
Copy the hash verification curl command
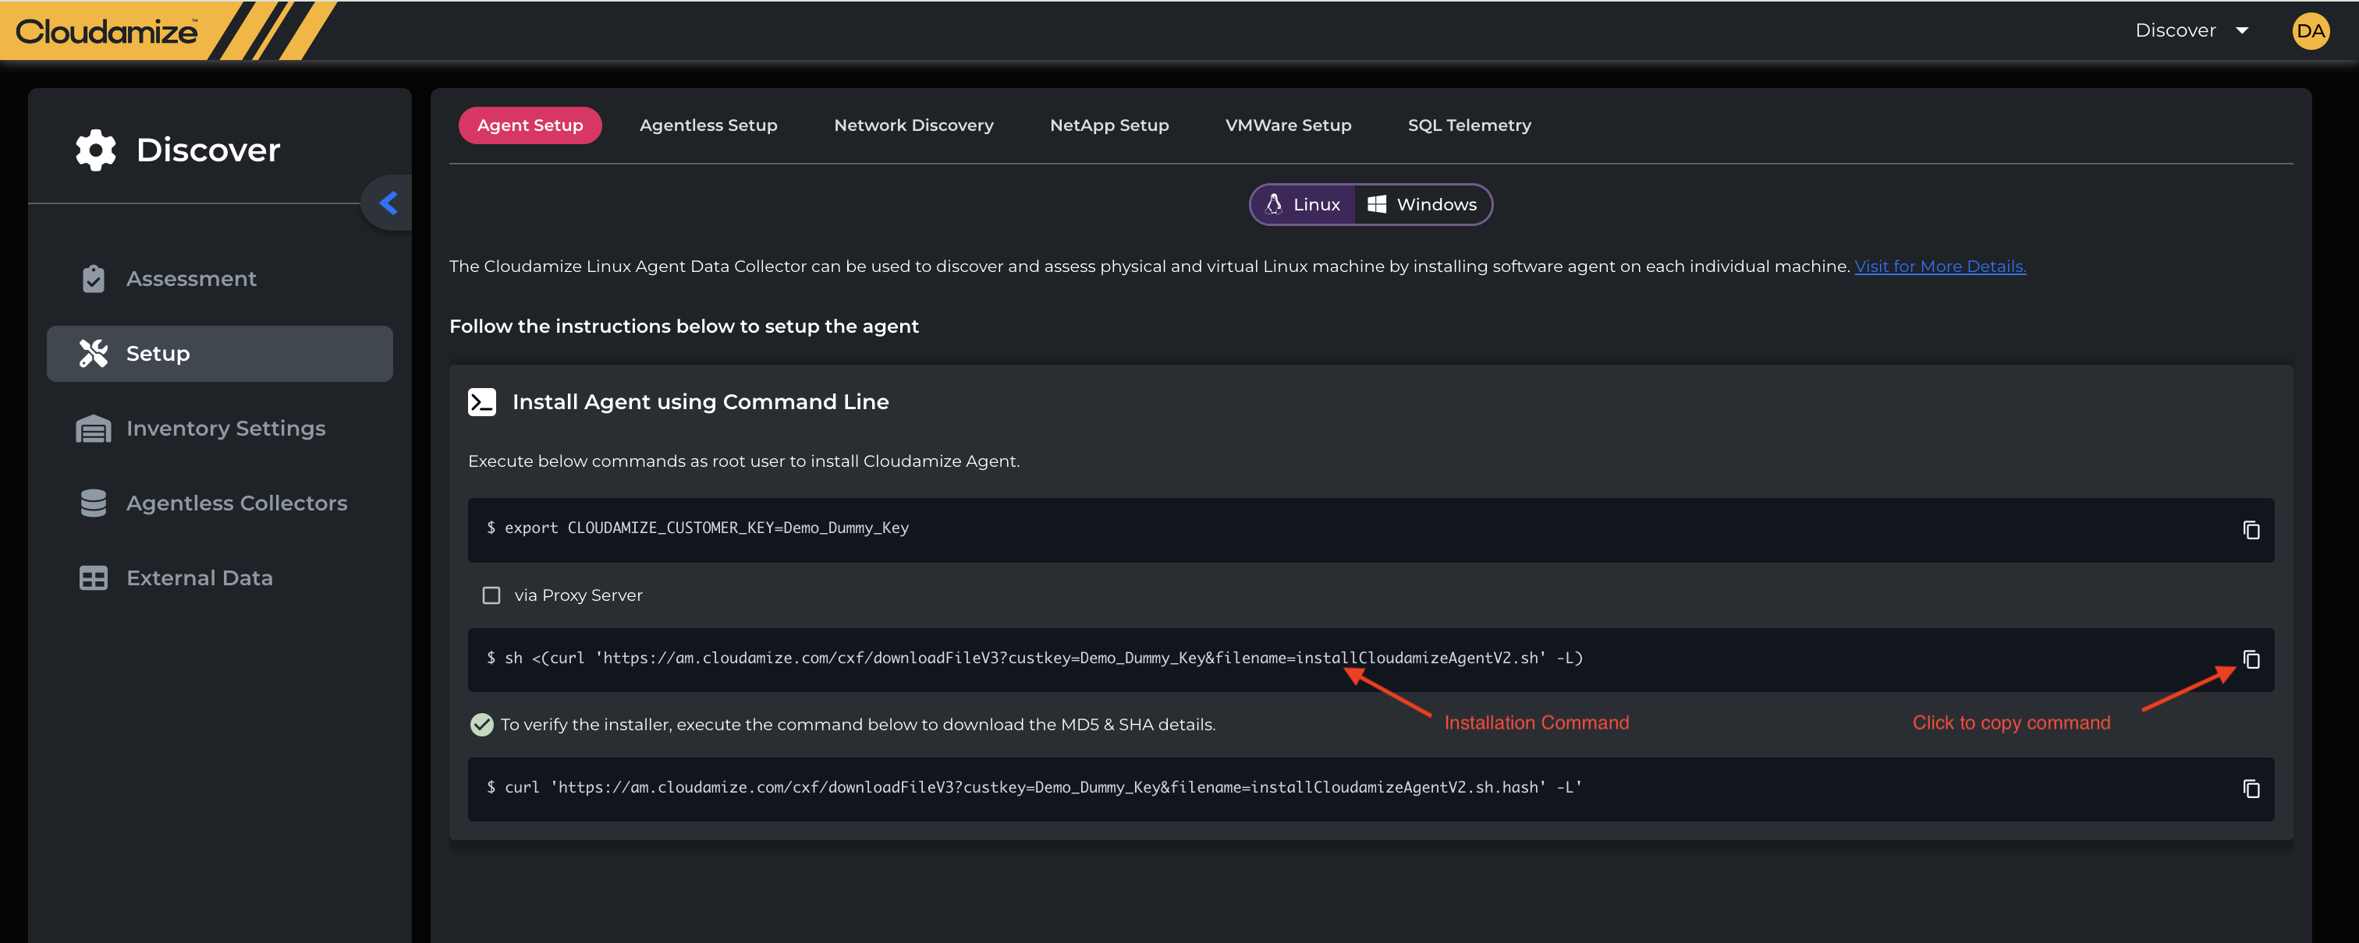click(2251, 789)
